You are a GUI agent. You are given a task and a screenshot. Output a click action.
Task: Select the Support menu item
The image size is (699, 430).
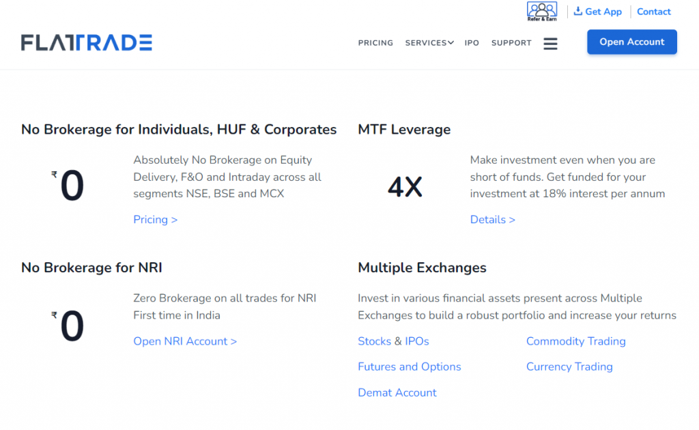(511, 43)
